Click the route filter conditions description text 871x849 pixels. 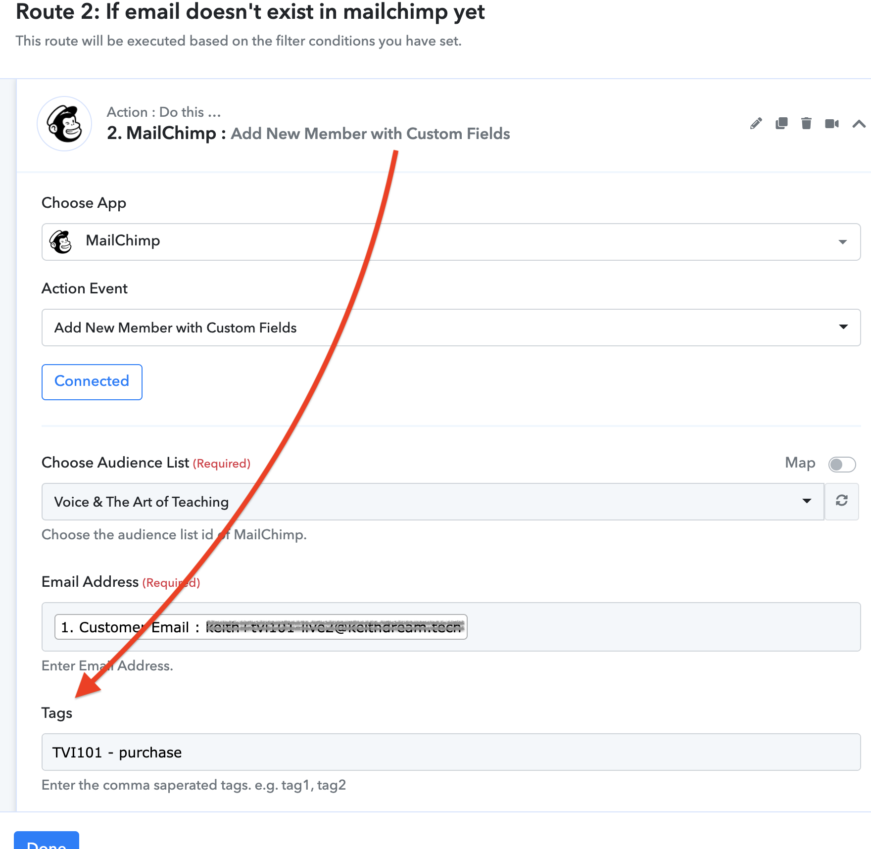click(x=239, y=41)
